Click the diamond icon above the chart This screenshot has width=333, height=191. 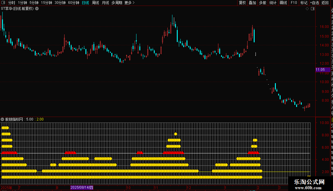[x=307, y=9]
